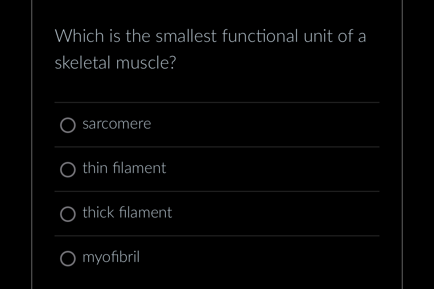Click the empty circle next to thick filament
Image resolution: width=434 pixels, height=289 pixels.
(x=68, y=214)
